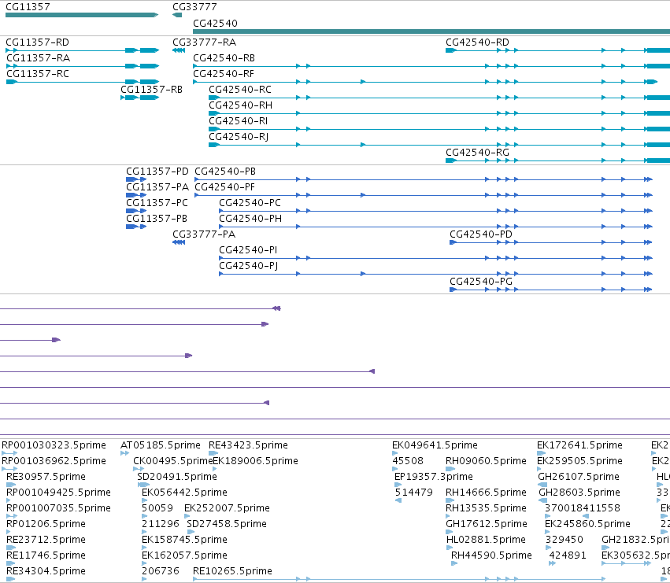The image size is (670, 583).
Task: Select transcript label CG42540-RC
Action: pos(240,90)
